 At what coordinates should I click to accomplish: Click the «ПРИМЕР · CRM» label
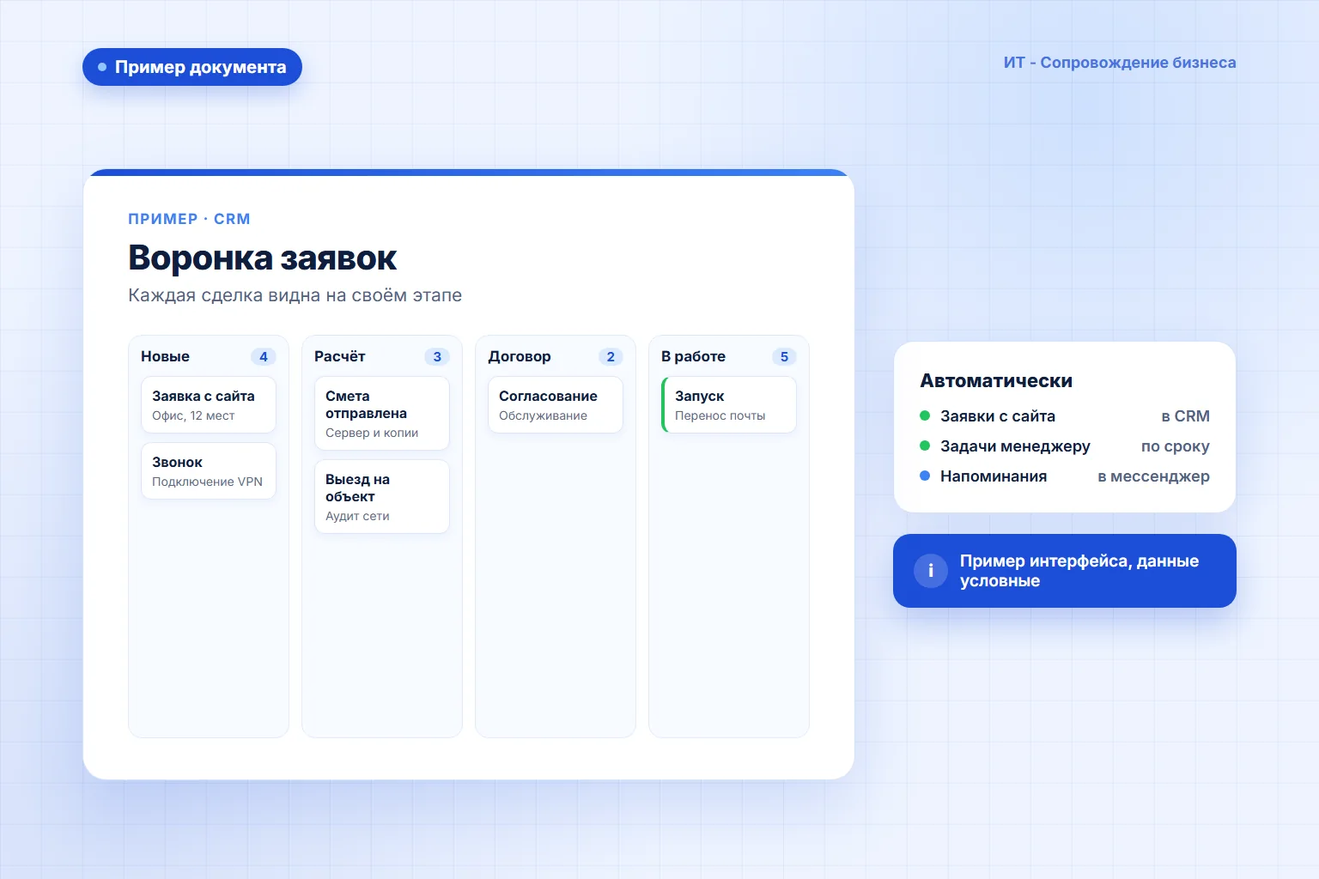(189, 219)
